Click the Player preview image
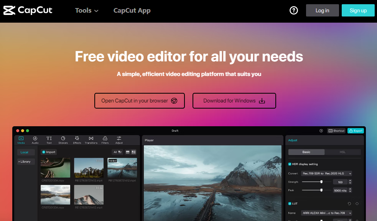The height and width of the screenshot is (221, 377). click(212, 183)
